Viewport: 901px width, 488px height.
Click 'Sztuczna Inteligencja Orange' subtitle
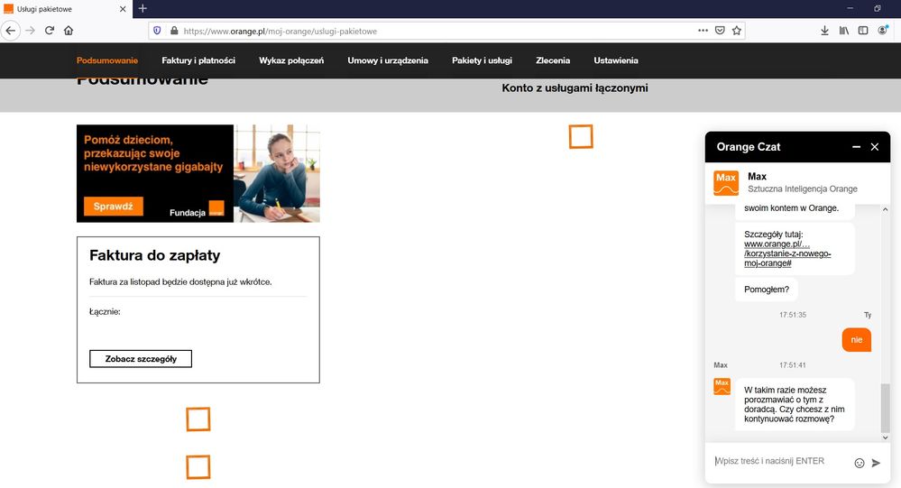(x=802, y=189)
